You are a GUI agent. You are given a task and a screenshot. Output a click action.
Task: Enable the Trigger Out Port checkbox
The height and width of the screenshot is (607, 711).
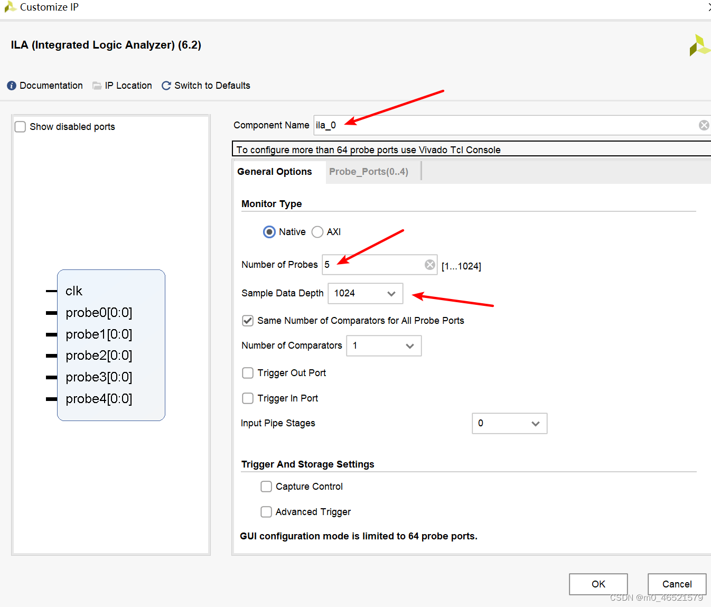tap(248, 373)
